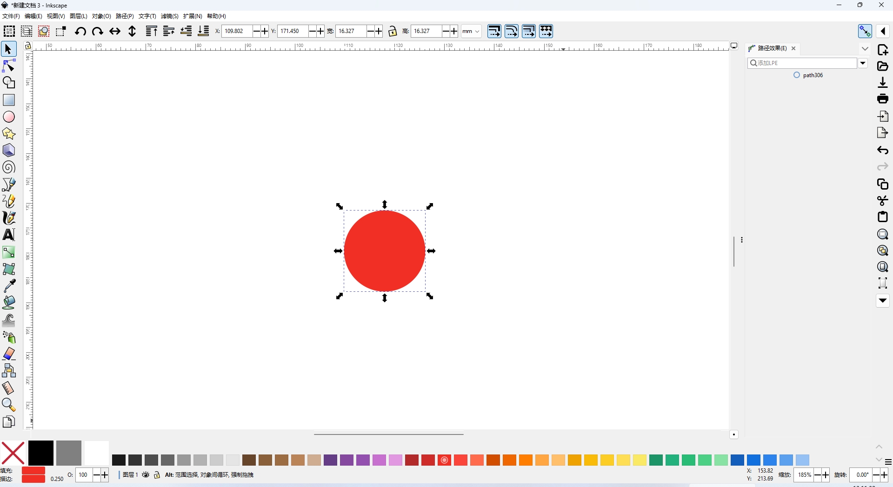
Task: Activate the Spiral tool
Action: pyautogui.click(x=9, y=167)
